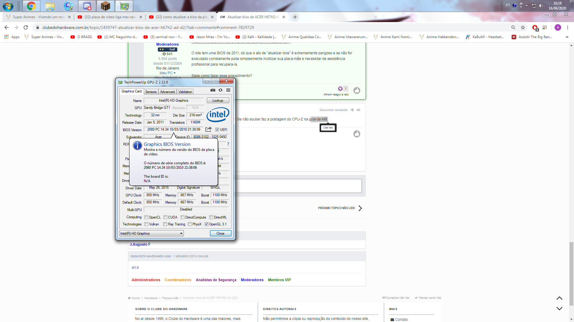Image resolution: width=574 pixels, height=322 pixels.
Task: Open Discord from the taskbar
Action: (87, 6)
